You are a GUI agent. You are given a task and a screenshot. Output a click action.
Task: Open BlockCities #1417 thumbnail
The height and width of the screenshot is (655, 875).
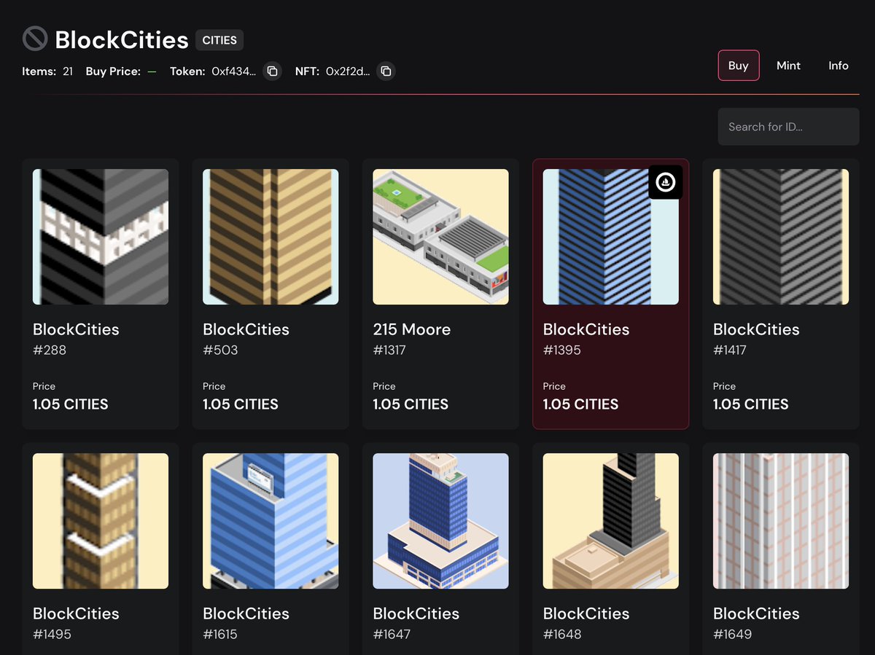[781, 237]
